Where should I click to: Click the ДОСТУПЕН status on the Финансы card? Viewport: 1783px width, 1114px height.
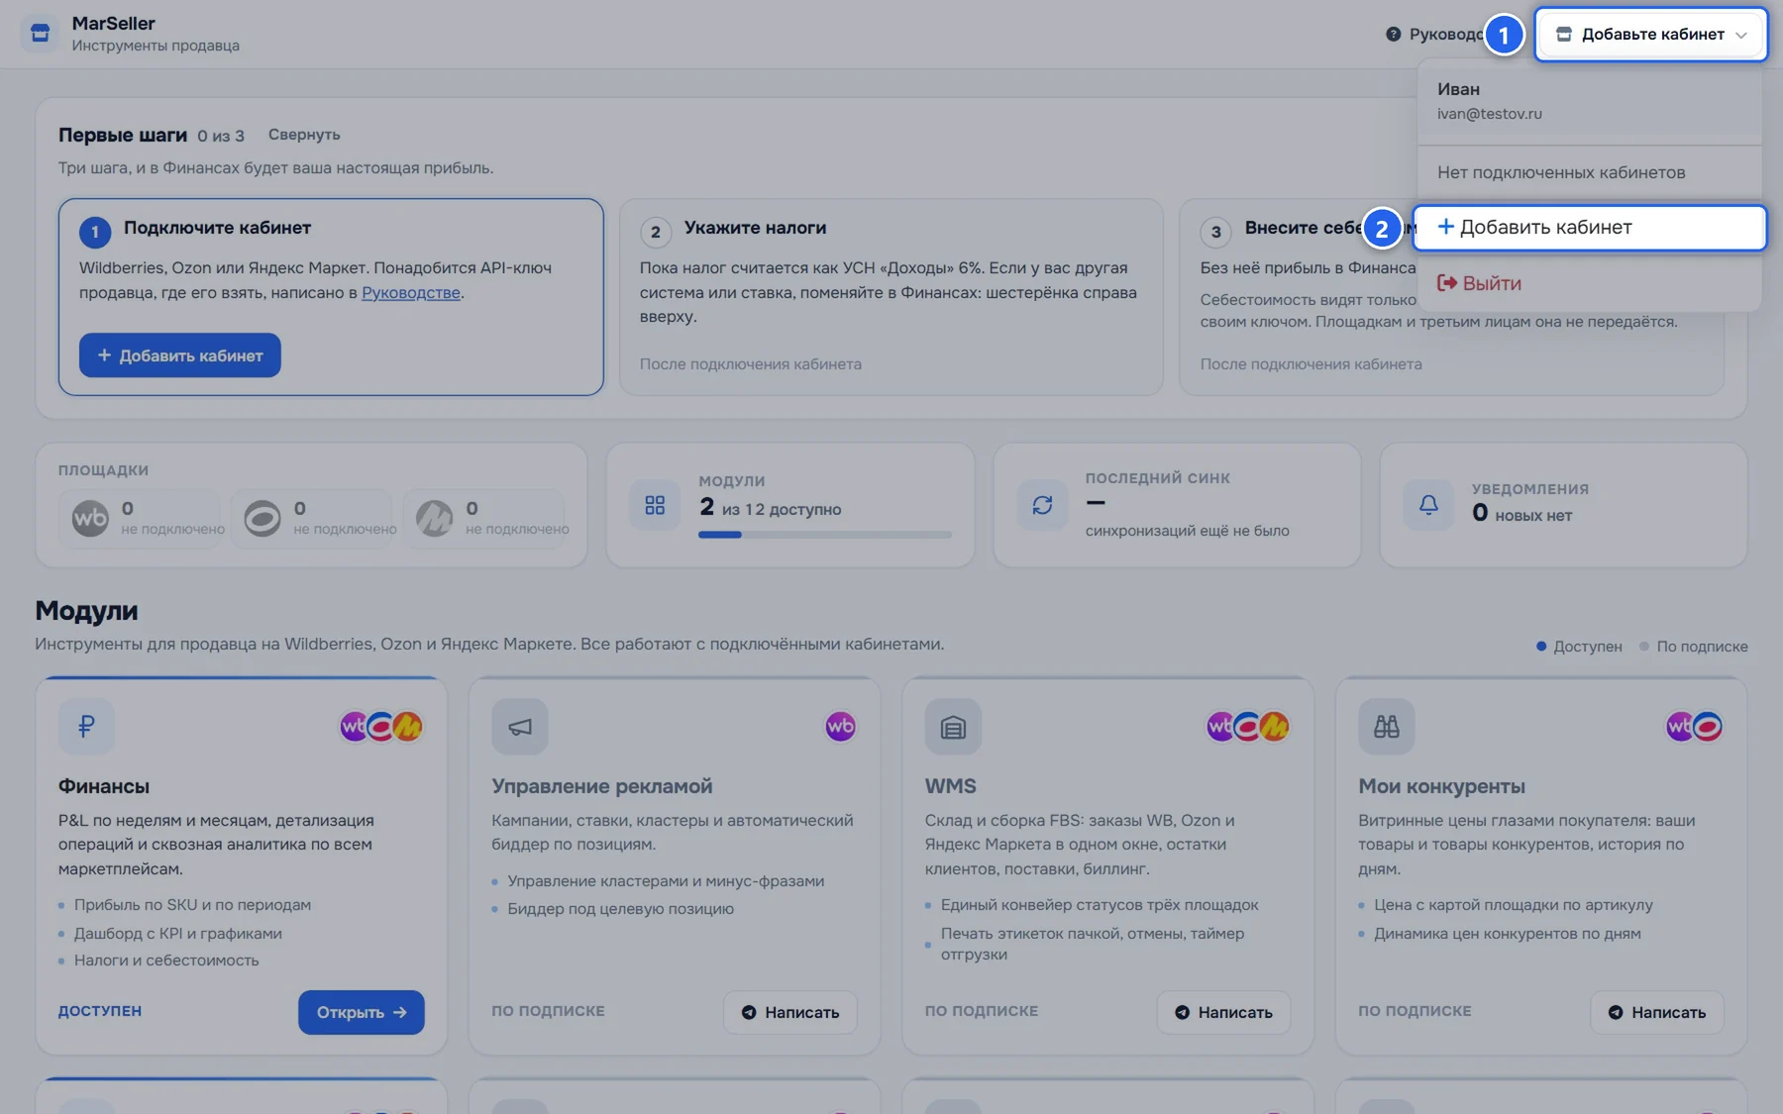click(x=100, y=1011)
